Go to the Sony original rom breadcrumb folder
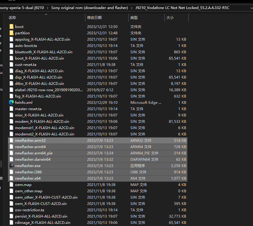 click(x=89, y=8)
